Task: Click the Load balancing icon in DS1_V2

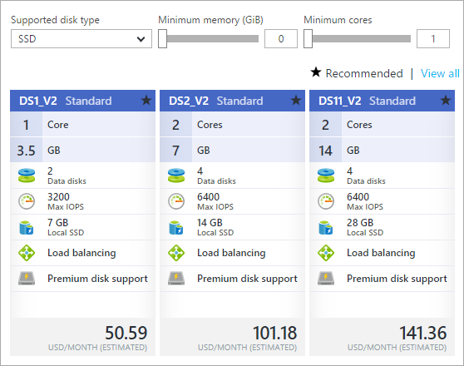Action: (27, 253)
